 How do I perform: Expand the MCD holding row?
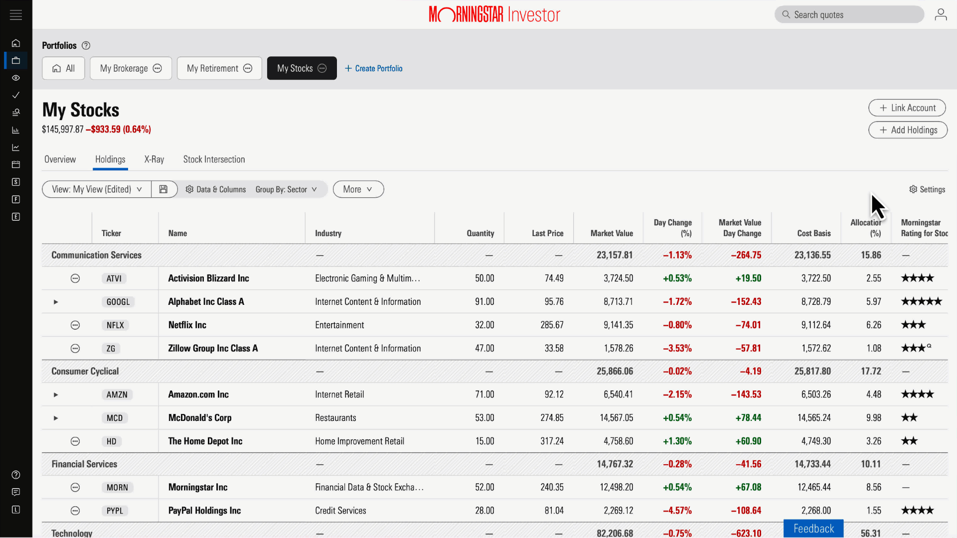(56, 418)
